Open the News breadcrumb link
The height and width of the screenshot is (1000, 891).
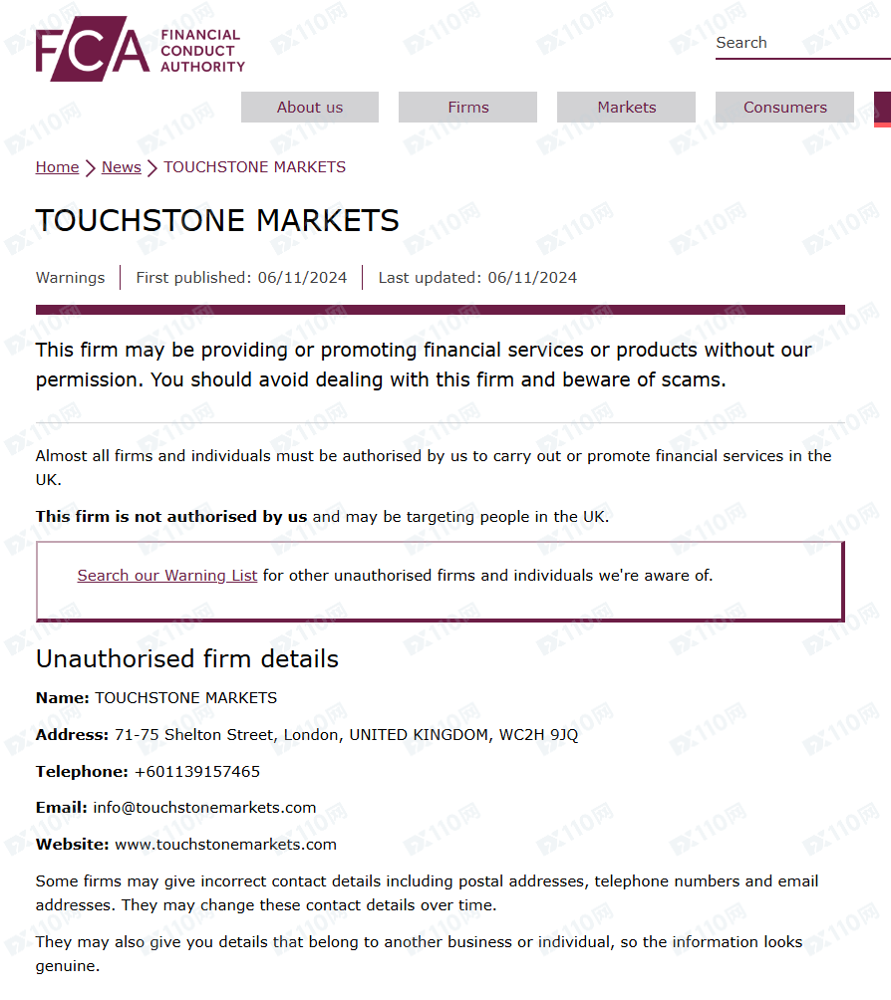tap(122, 167)
